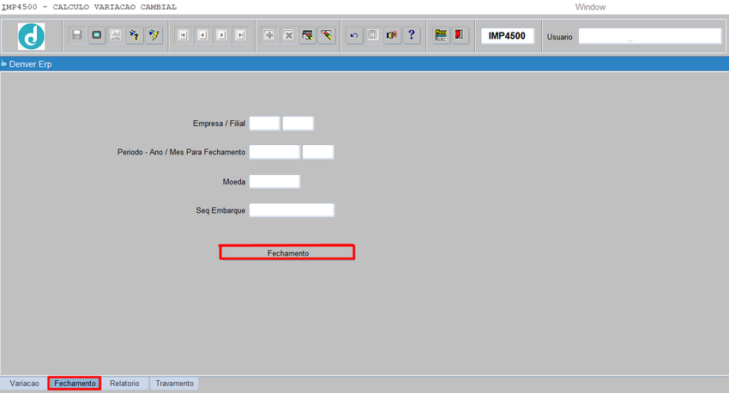Screen dimensions: 729x393
Task: Click the insert record plus icon
Action: pos(268,35)
